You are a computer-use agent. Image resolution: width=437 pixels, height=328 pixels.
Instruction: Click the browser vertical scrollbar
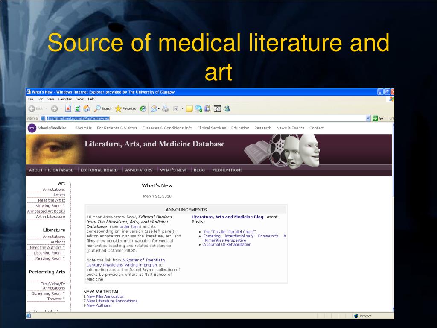[393, 217]
